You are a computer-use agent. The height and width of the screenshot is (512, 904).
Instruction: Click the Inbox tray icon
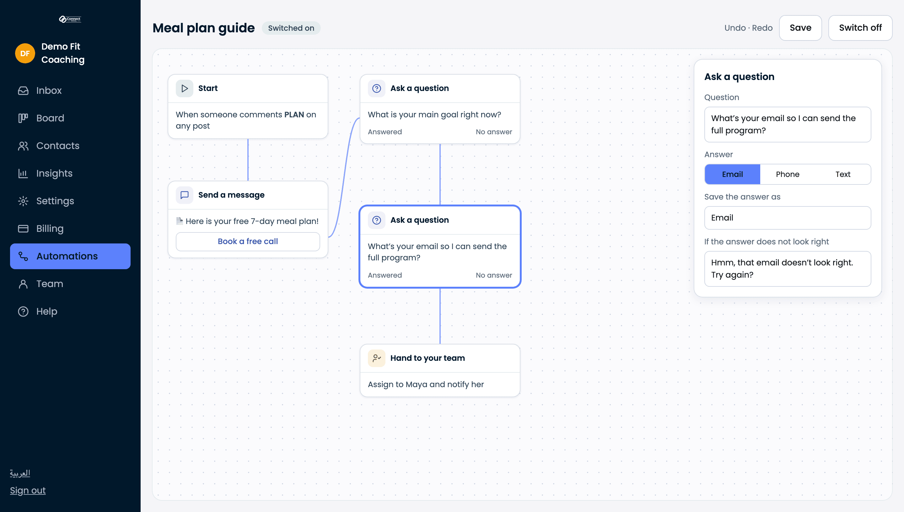coord(23,90)
